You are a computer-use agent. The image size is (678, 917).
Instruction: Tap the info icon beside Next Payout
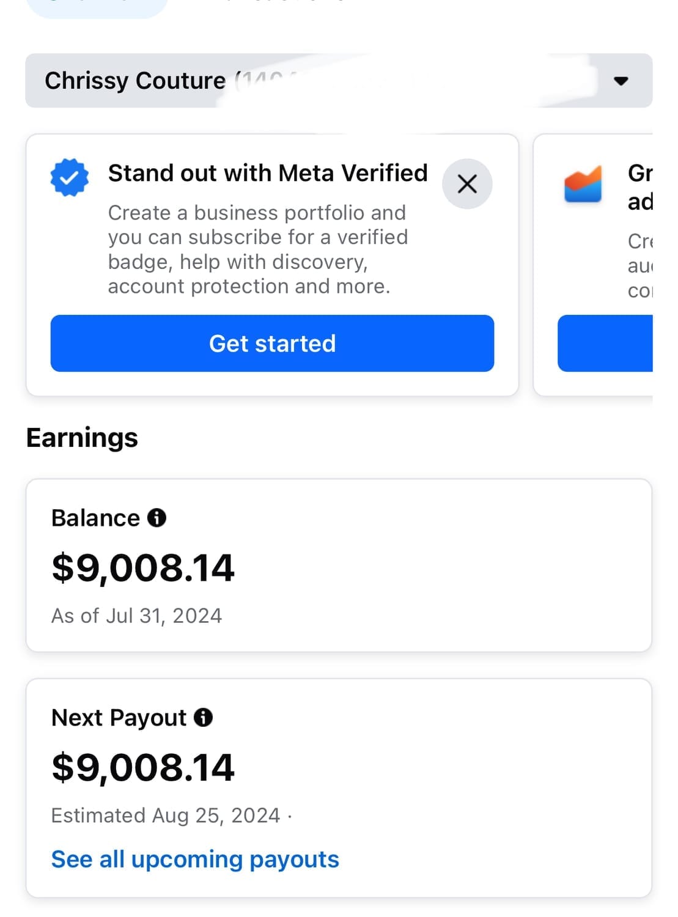(x=203, y=717)
